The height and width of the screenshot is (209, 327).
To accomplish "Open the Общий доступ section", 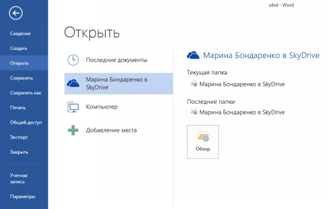I will click(26, 123).
